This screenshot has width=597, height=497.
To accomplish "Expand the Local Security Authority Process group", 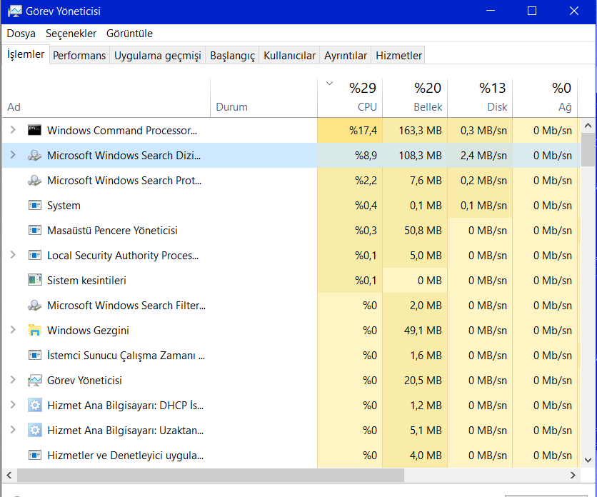I will tap(13, 255).
